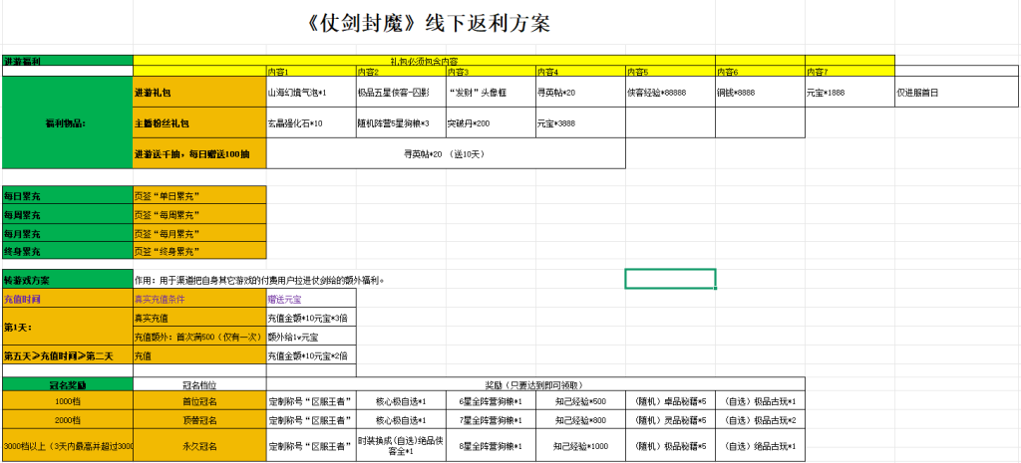Click the 铜钱*8888 cell
Image resolution: width=1021 pixels, height=463 pixels.
tap(761, 93)
